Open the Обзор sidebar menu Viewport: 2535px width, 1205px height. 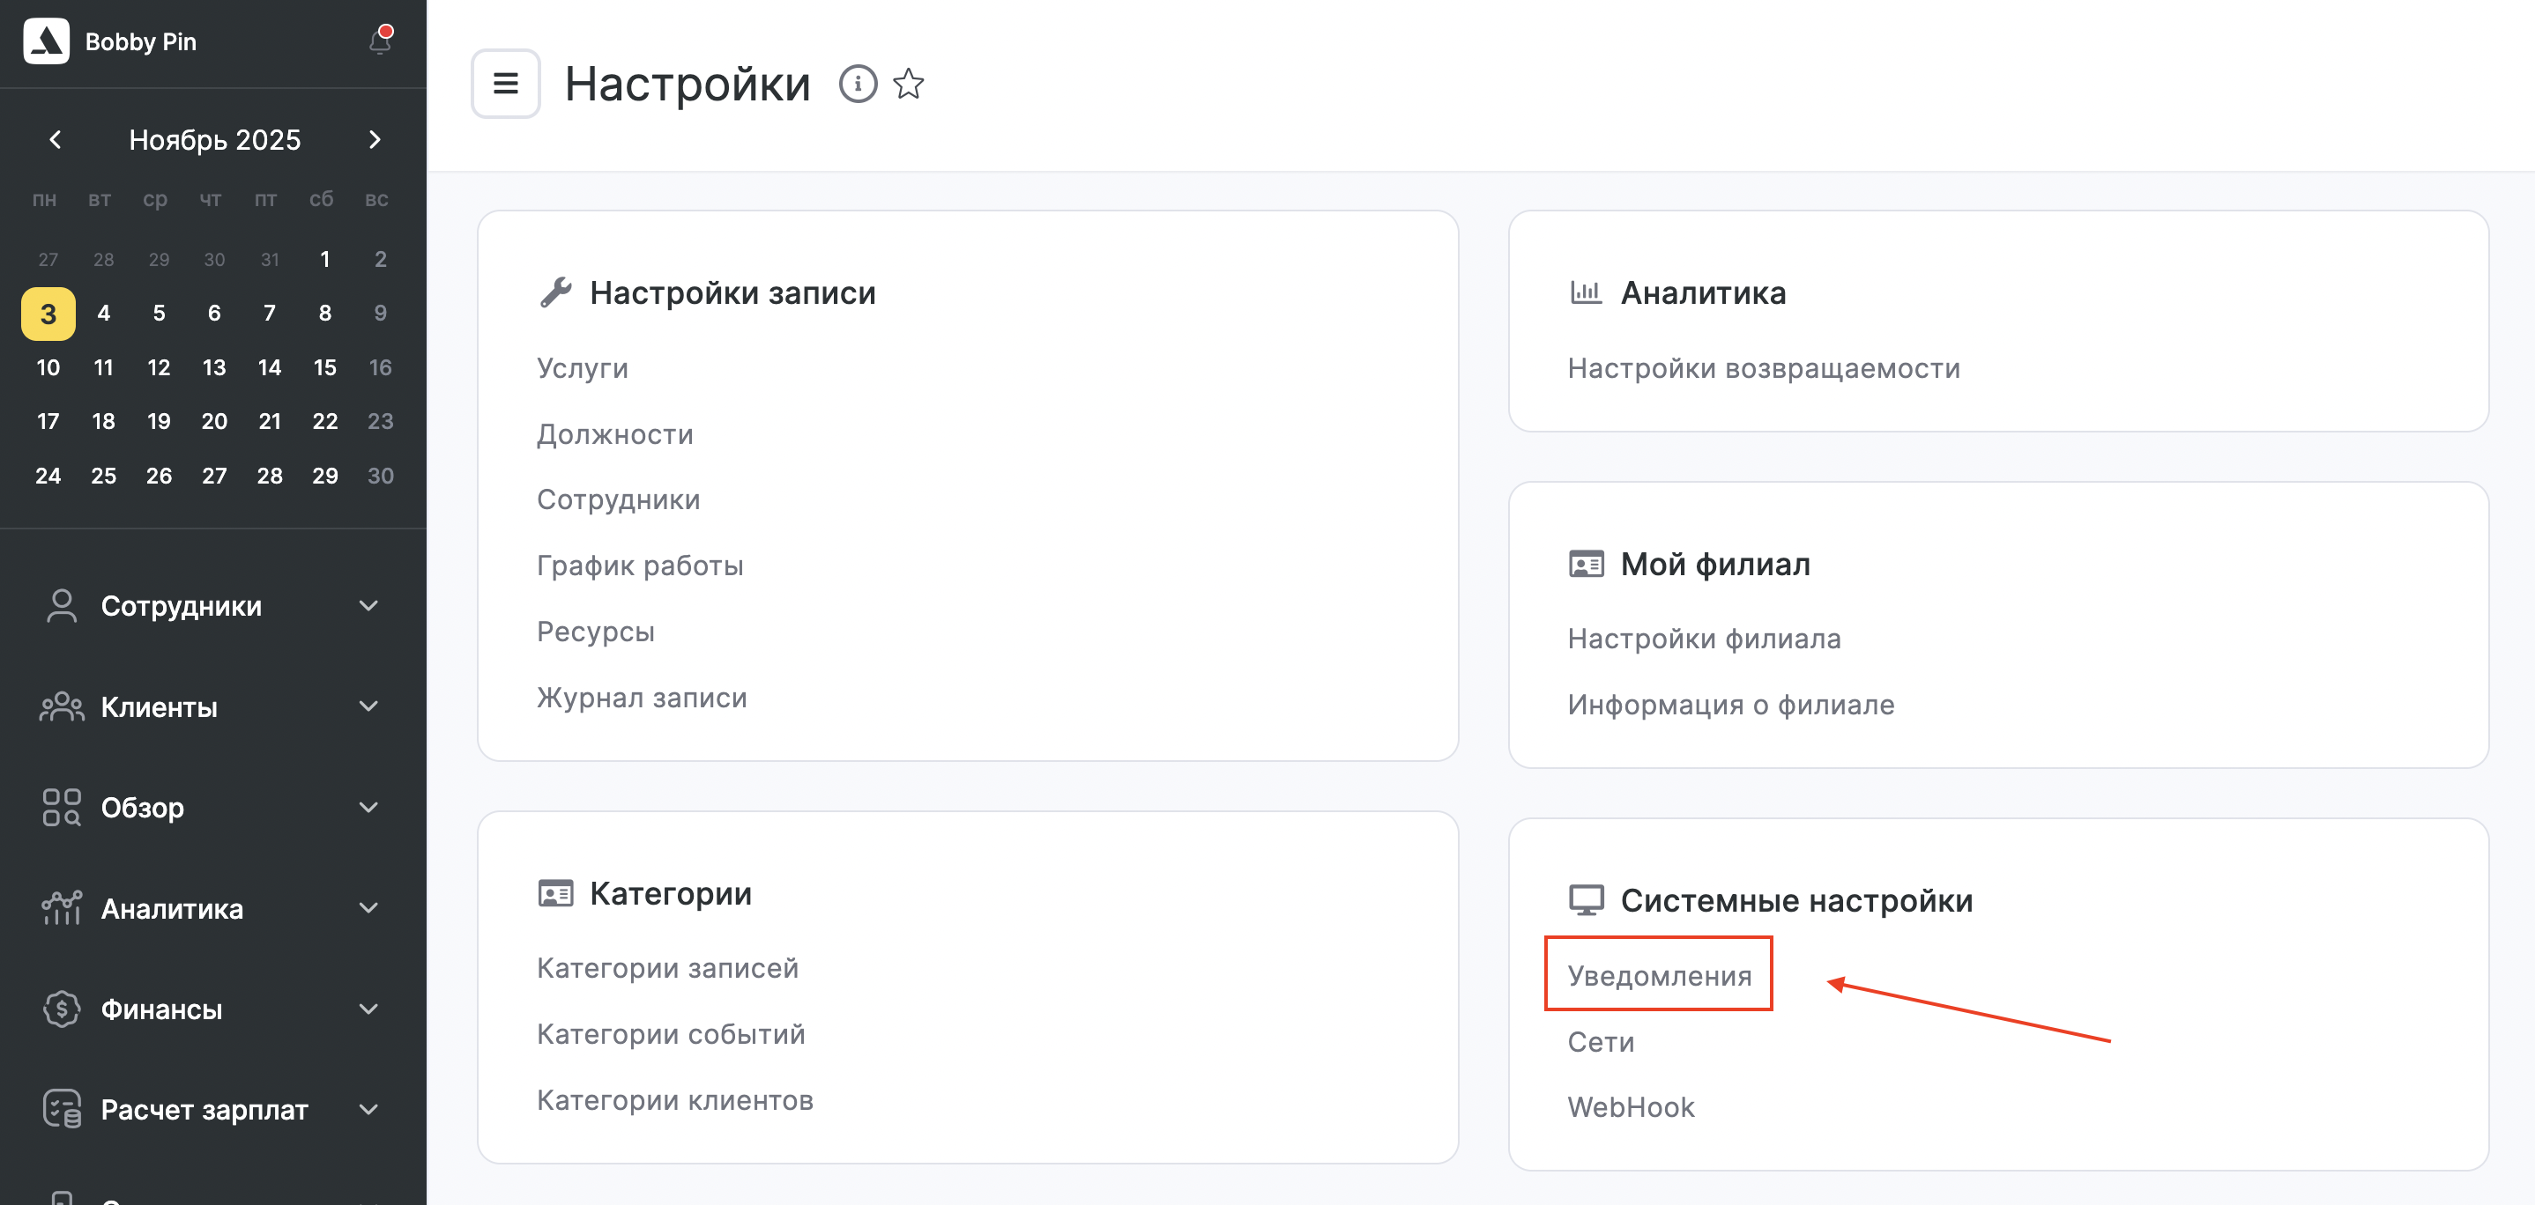[x=142, y=807]
